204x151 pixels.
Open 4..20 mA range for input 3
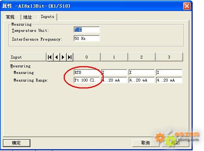point(169,80)
